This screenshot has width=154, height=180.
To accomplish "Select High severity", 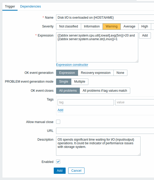I will (x=145, y=26).
